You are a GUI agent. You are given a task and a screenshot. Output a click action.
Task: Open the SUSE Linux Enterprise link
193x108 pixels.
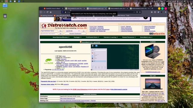click(80, 89)
